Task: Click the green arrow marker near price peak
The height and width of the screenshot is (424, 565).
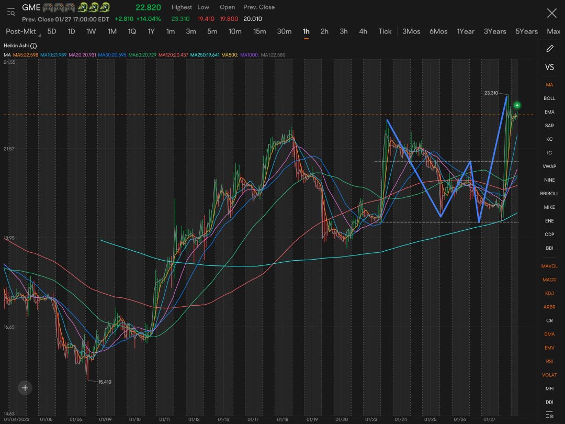Action: (517, 105)
